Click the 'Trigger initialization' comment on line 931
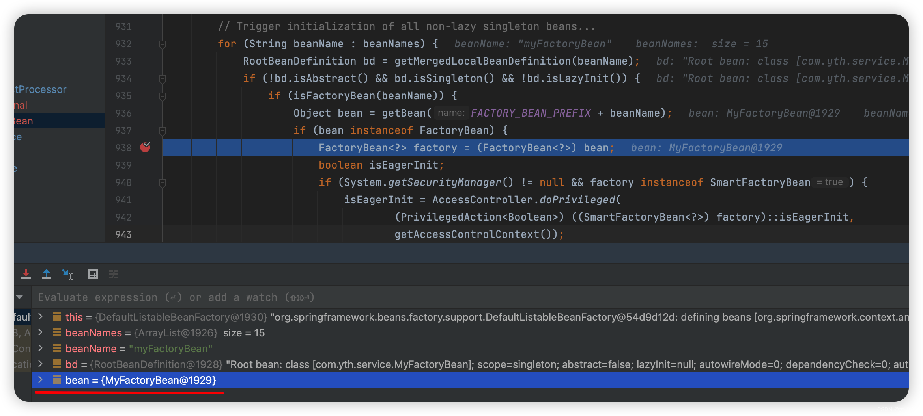 point(407,26)
